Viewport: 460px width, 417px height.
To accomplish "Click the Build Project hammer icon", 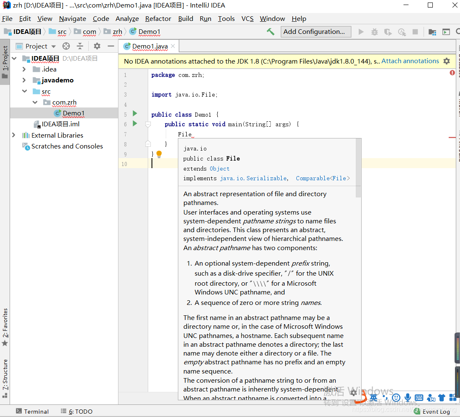I will 270,32.
